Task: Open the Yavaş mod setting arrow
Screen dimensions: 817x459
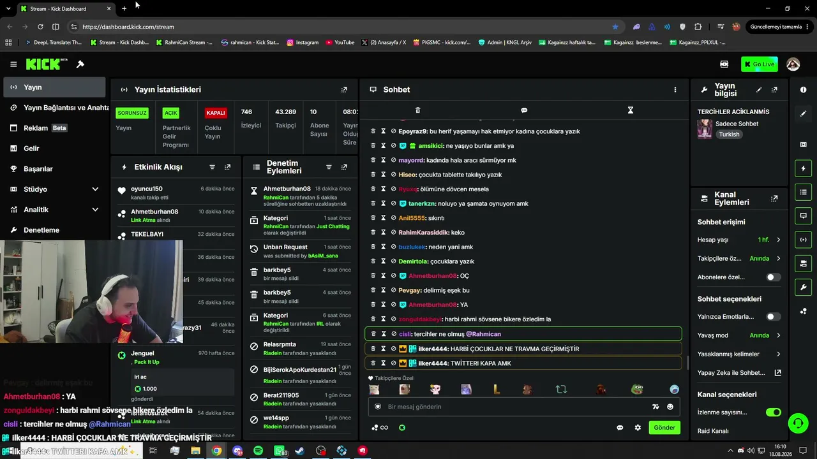Action: pyautogui.click(x=778, y=335)
